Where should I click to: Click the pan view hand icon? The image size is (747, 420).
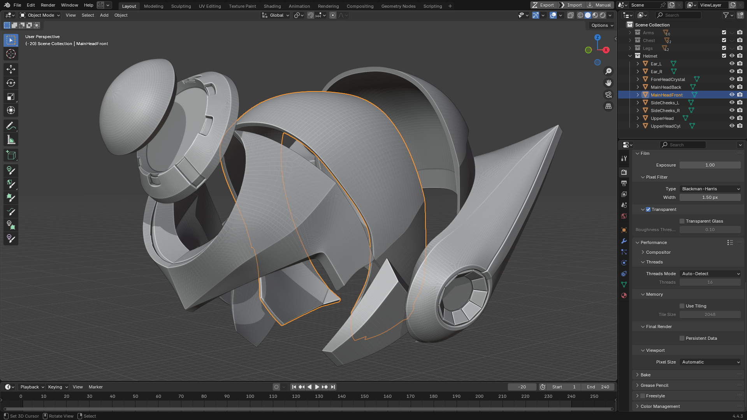608,83
